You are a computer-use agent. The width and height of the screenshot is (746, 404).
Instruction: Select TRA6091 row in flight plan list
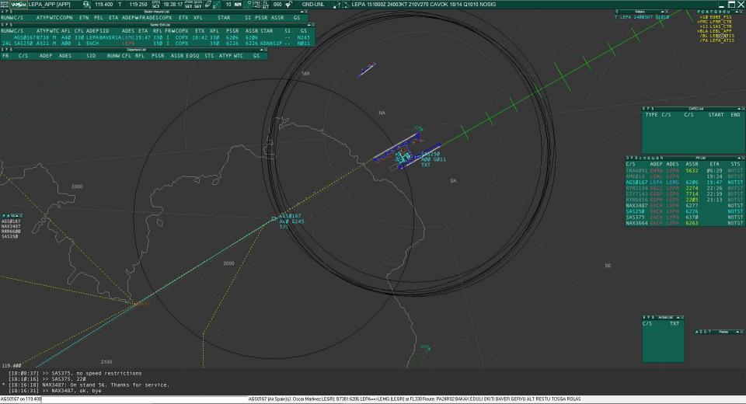(684, 170)
